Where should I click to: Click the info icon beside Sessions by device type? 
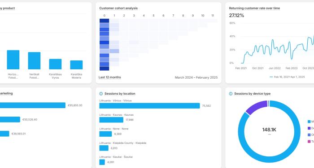(231, 93)
